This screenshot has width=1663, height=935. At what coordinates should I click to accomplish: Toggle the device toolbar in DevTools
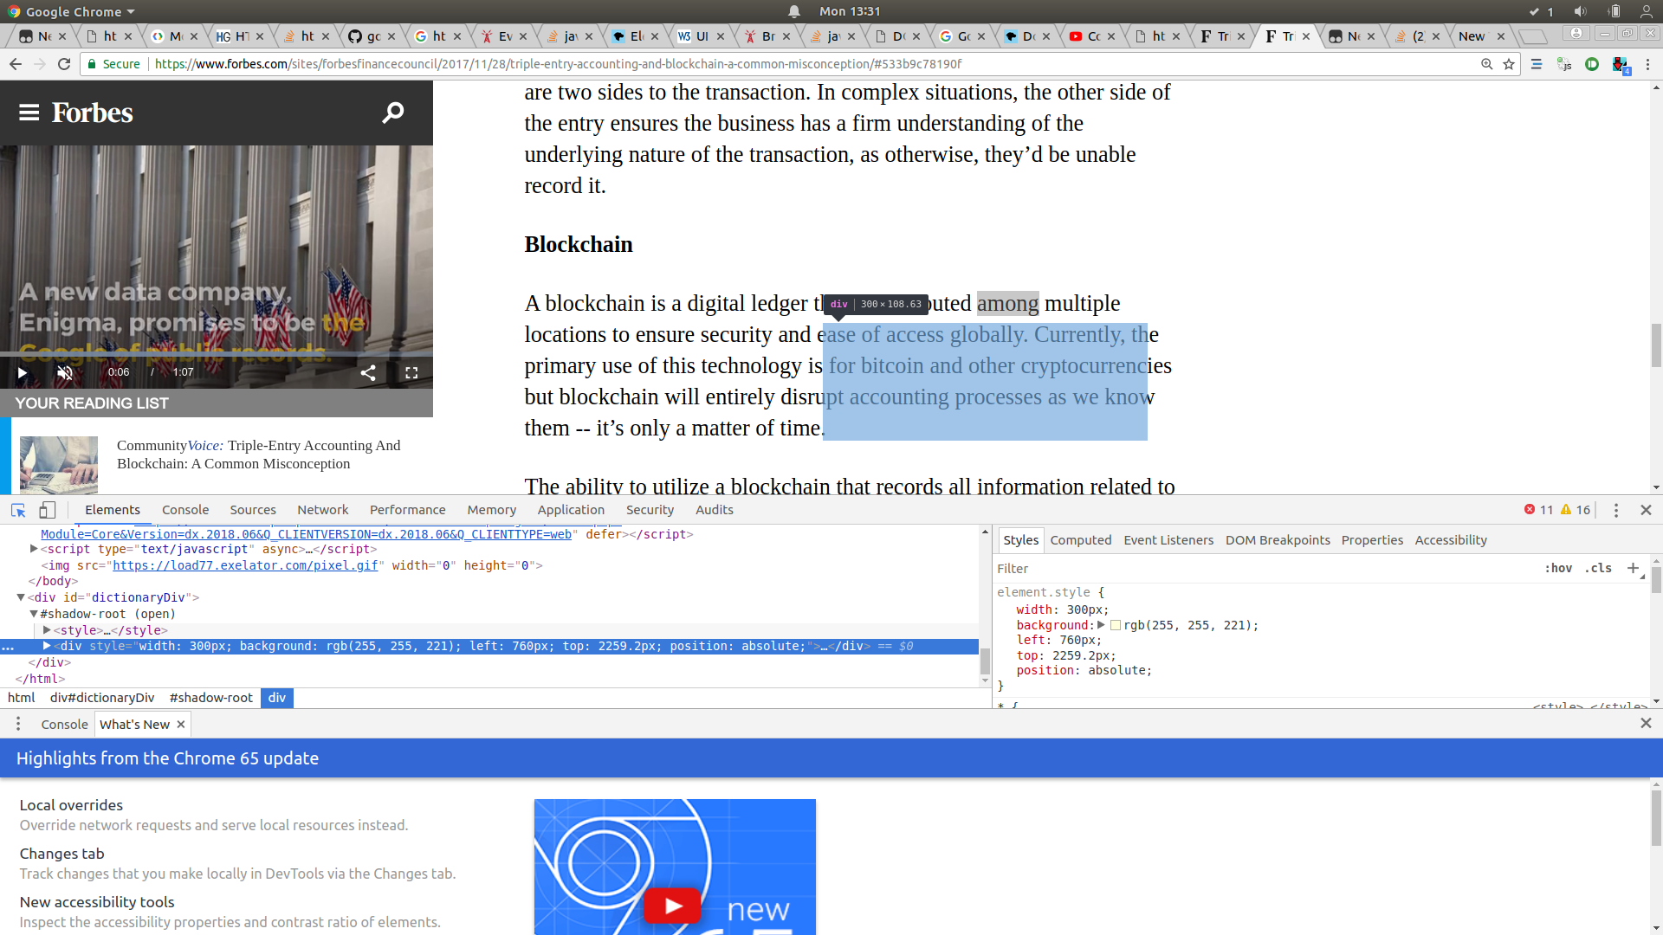(48, 510)
